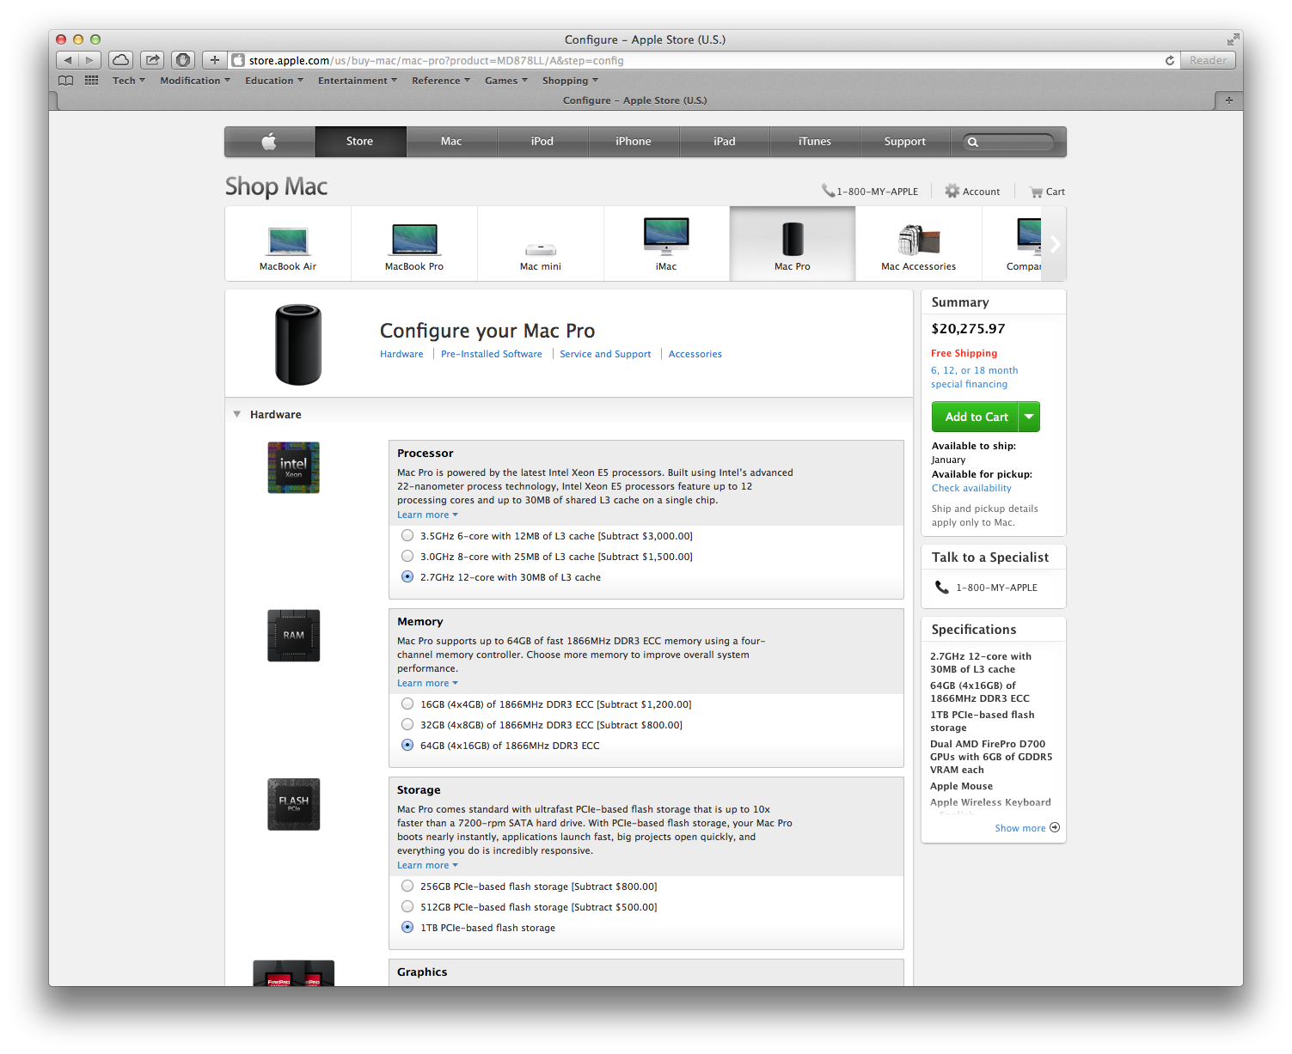Open the Reading List book icon
Image resolution: width=1292 pixels, height=1054 pixels.
coord(66,81)
